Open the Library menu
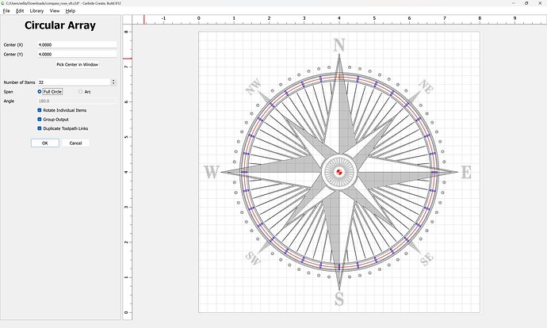This screenshot has height=328, width=547. pyautogui.click(x=36, y=11)
